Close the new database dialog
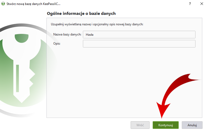 point(201,4)
